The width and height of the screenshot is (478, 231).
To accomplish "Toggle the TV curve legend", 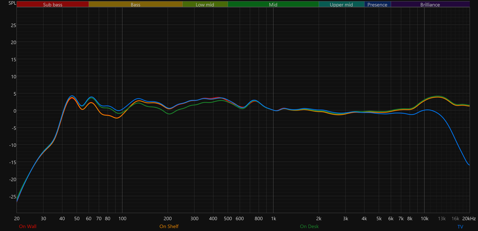I will click(x=460, y=227).
